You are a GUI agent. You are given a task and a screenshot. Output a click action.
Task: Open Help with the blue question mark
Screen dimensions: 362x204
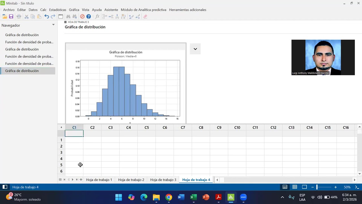(89, 17)
